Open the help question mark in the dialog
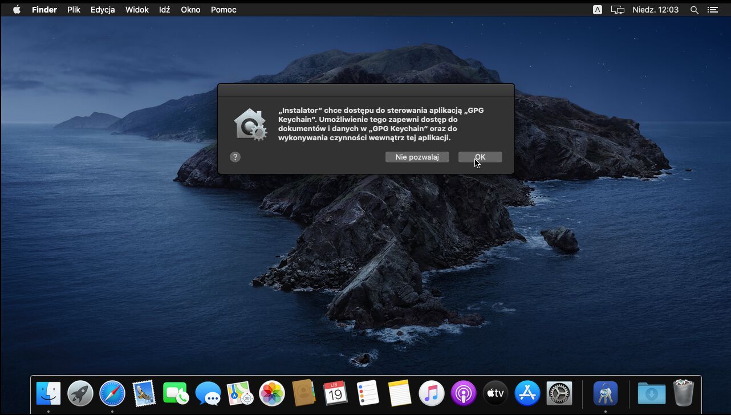This screenshot has height=415, width=731. (x=235, y=157)
